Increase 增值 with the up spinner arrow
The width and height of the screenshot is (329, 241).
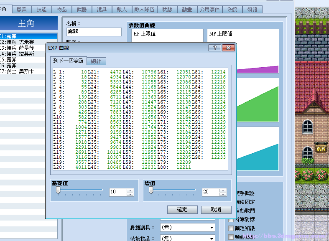(223, 190)
